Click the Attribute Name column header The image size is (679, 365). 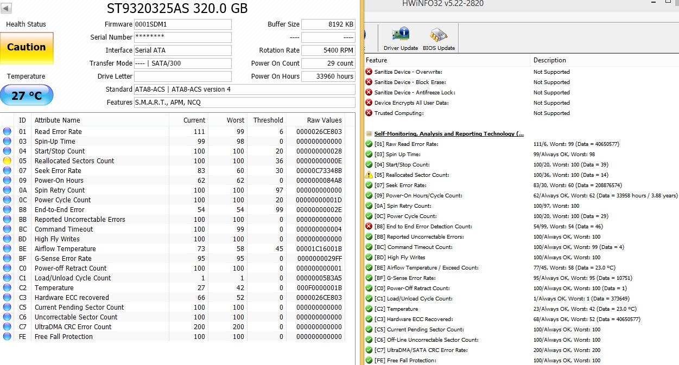57,120
